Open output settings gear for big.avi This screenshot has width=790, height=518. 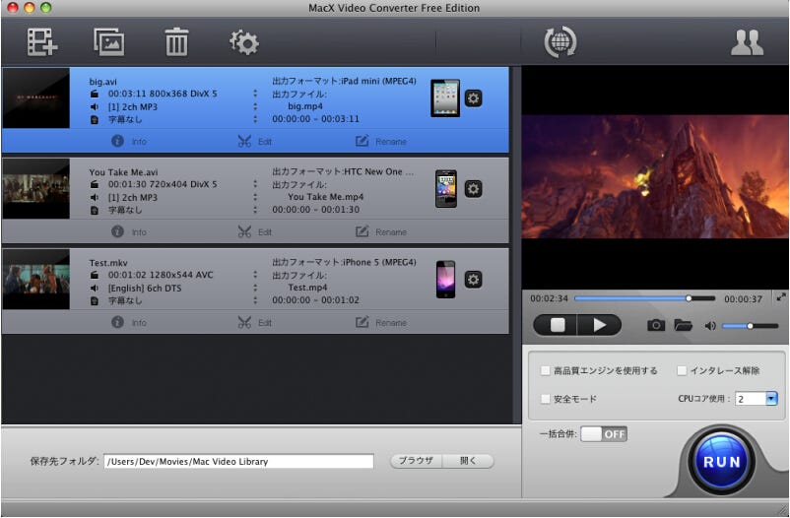473,98
